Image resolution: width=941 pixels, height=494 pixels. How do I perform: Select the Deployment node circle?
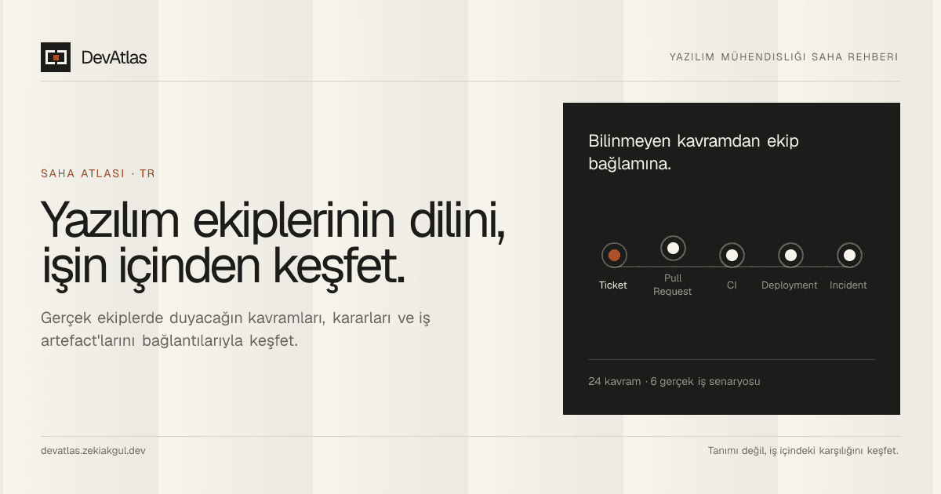point(790,255)
